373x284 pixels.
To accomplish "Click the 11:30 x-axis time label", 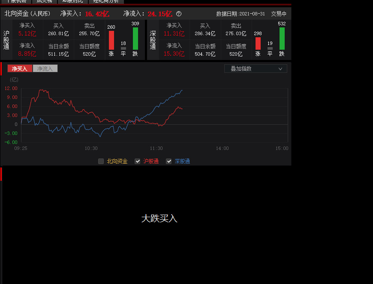I will (x=156, y=148).
